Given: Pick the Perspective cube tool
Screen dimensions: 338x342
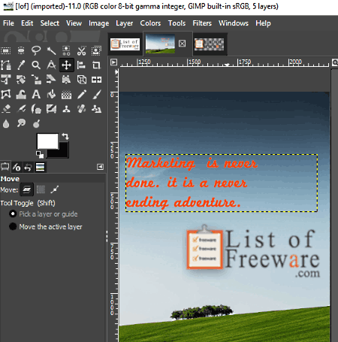Looking at the screenshot, I should coord(81,80).
